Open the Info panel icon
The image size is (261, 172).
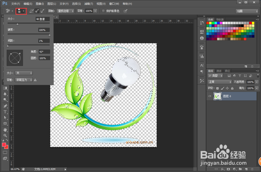click(202, 38)
